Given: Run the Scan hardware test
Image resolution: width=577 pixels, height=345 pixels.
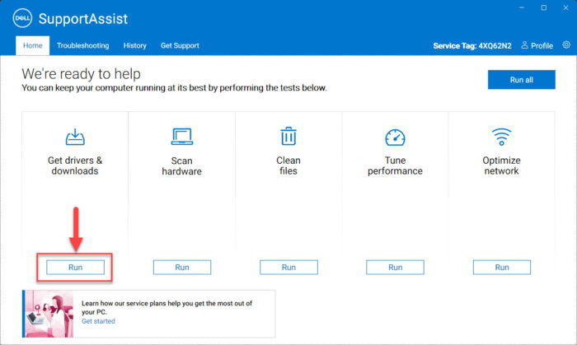Looking at the screenshot, I should pos(182,268).
